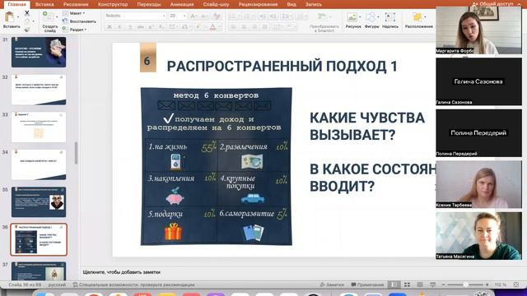Open the Рисунок dropdown arrow
Viewport: 527px width, 296px height.
[x=360, y=16]
